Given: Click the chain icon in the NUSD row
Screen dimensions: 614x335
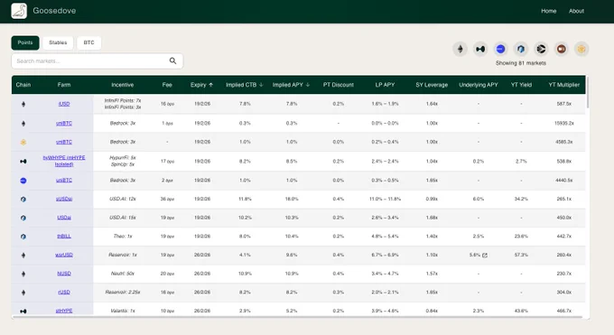Looking at the screenshot, I should 23,274.
